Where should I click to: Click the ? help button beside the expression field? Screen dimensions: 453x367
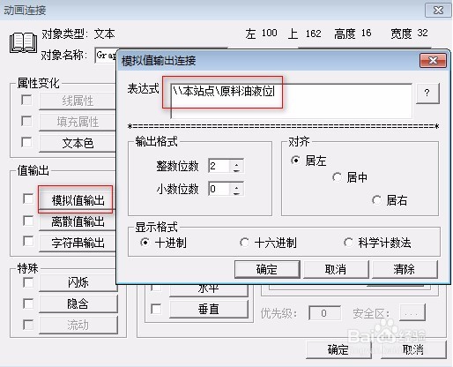pyautogui.click(x=427, y=94)
